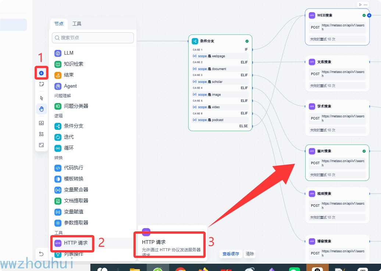Click the scope 是 video condition

click(x=220, y=107)
